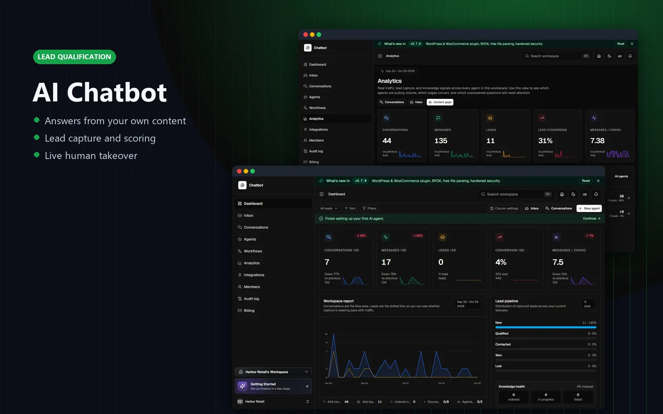
Task: Click Read on the Dashboard window announcement
Action: pos(586,181)
